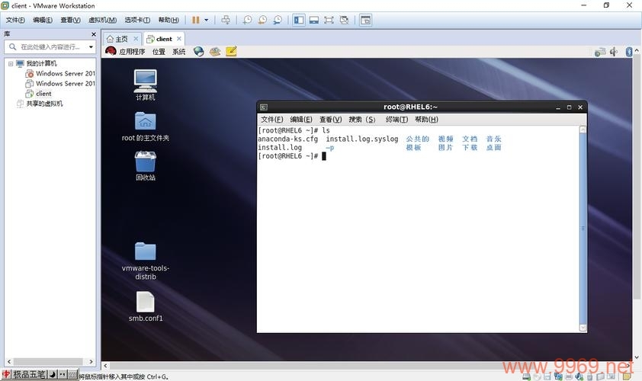Switch to the 主页 tab

[x=117, y=39]
